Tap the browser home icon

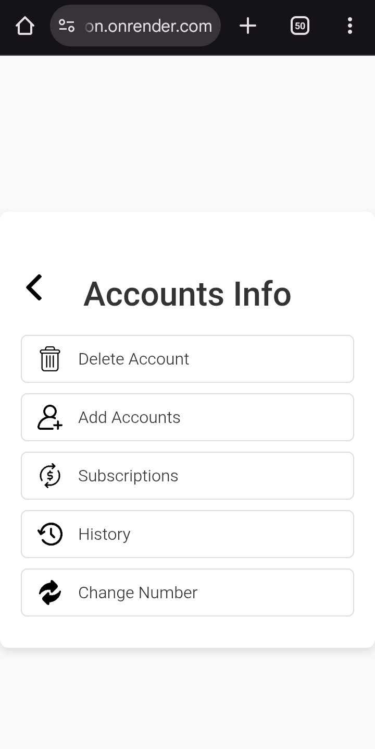[25, 26]
